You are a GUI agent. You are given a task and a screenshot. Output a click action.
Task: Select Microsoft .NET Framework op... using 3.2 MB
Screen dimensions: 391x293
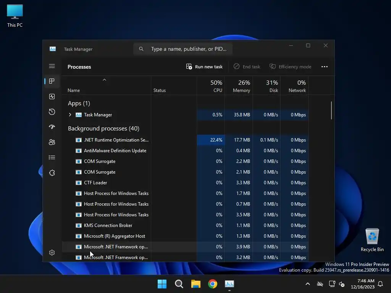[185, 258]
